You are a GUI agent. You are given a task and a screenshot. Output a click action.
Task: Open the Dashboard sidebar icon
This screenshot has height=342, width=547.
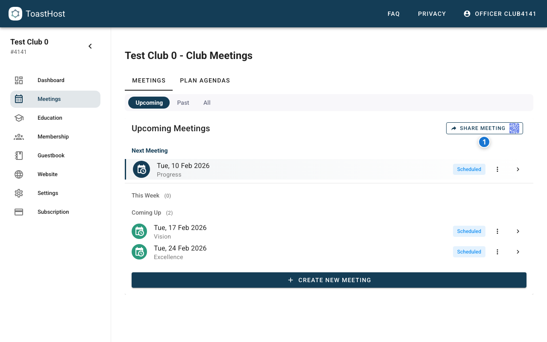pyautogui.click(x=19, y=80)
